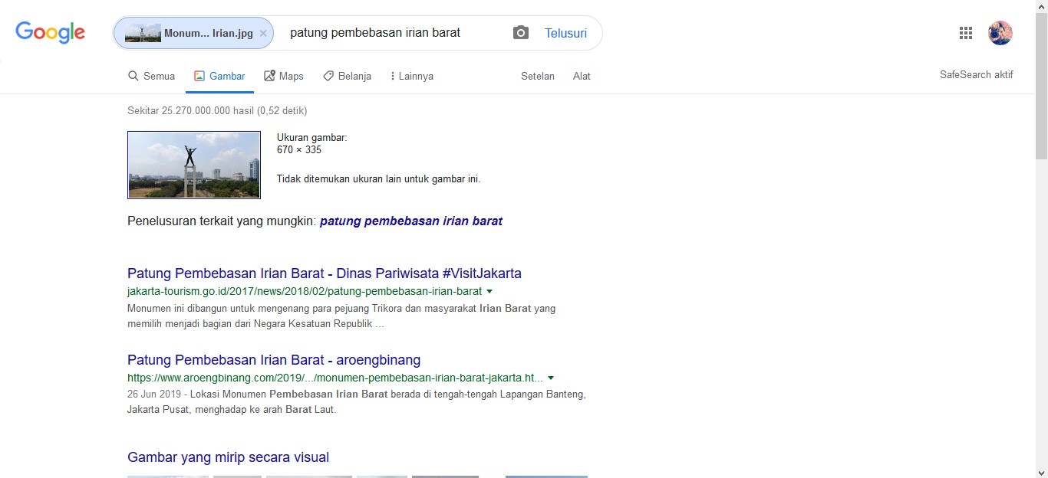Open the related search patung pembebasan irian barat
This screenshot has height=478, width=1048.
coord(411,221)
